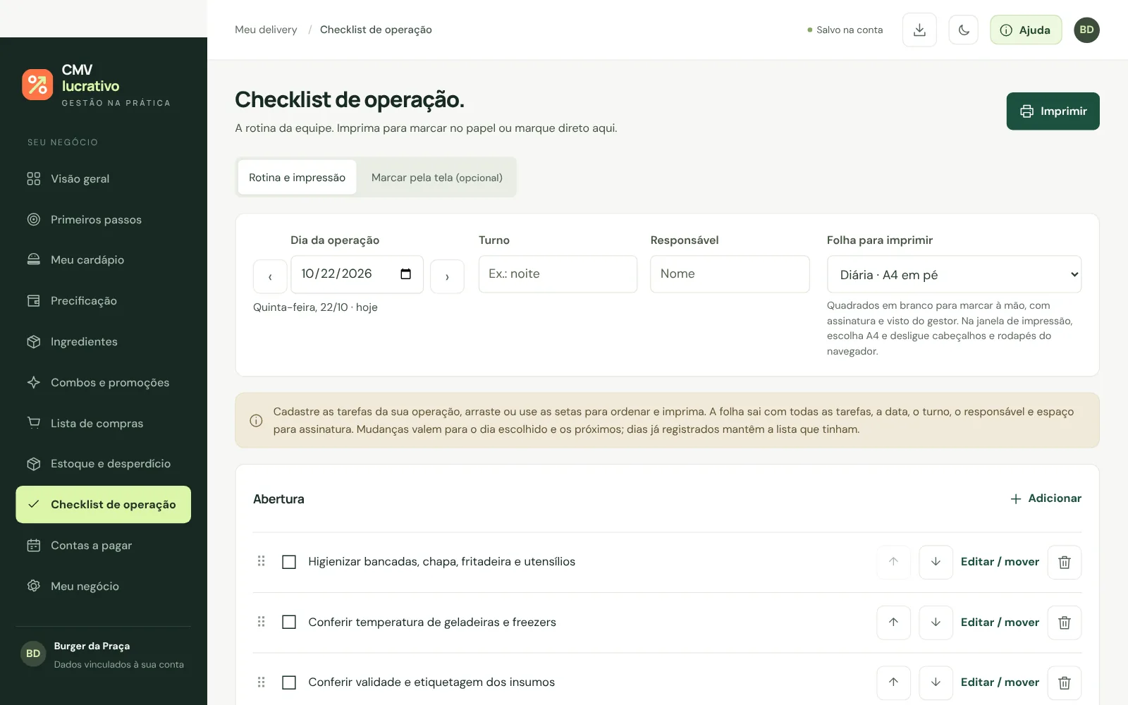Open 'Precificação' in sidebar

coord(104,301)
